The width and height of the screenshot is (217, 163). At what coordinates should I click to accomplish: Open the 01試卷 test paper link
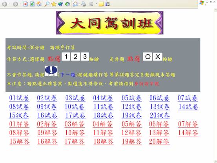click(x=19, y=98)
